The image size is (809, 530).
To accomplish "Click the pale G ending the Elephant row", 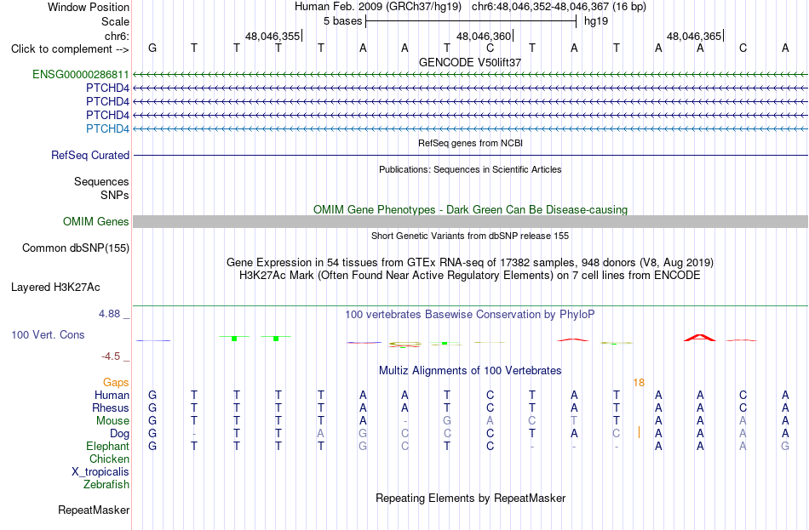I will tap(785, 446).
